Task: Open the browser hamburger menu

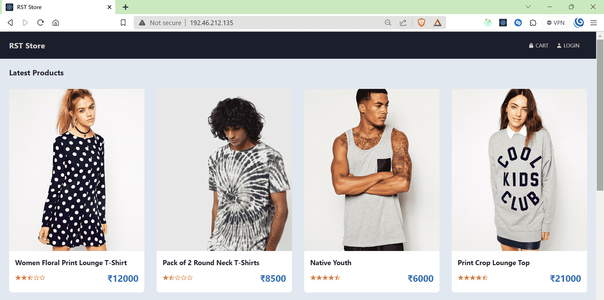Action: (x=594, y=23)
